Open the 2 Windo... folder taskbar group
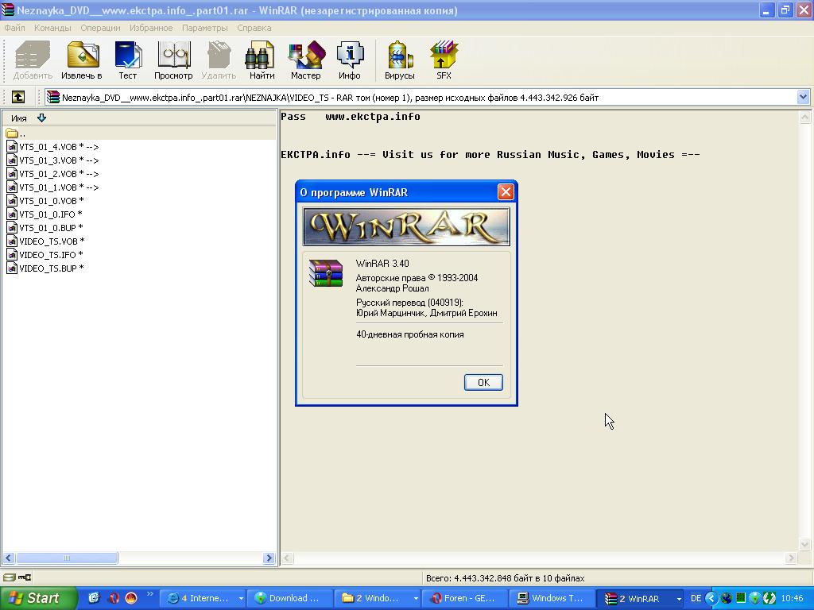Screen dimensions: 814x610 point(378,598)
